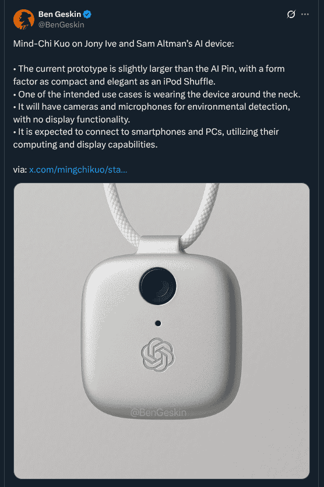Click the small microphone dot on the pendant
Viewport: 324px width, 487px height.
point(158,323)
